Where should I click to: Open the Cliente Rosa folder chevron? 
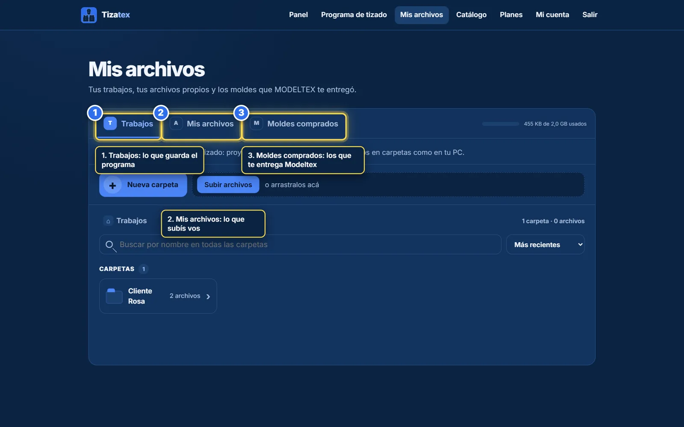pos(208,296)
